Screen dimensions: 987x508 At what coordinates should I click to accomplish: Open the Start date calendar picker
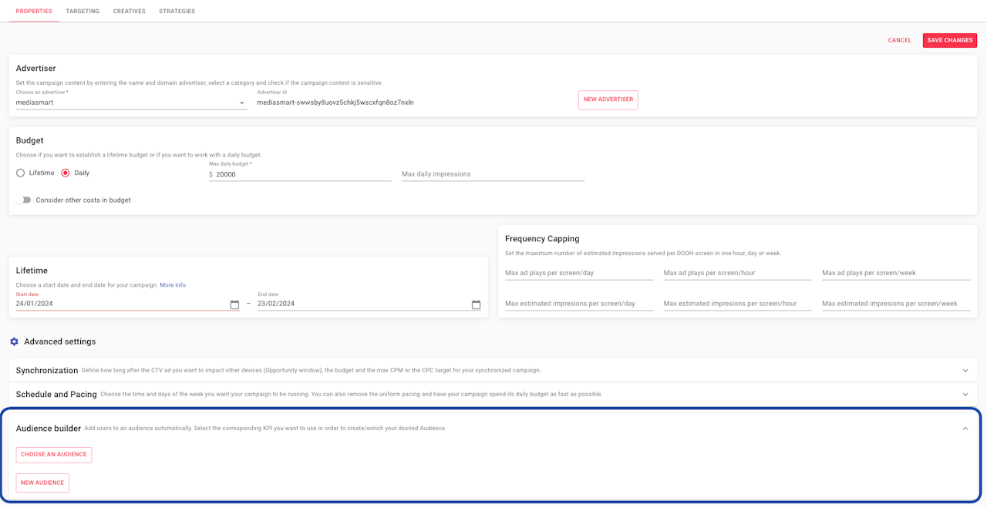click(x=234, y=304)
